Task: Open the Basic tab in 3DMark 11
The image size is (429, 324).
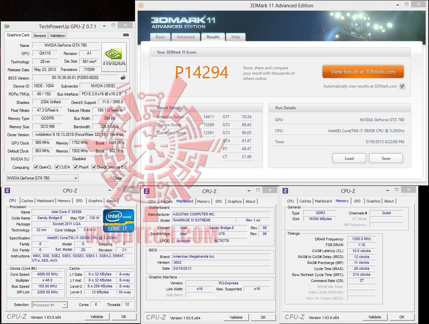Action: pos(160,37)
